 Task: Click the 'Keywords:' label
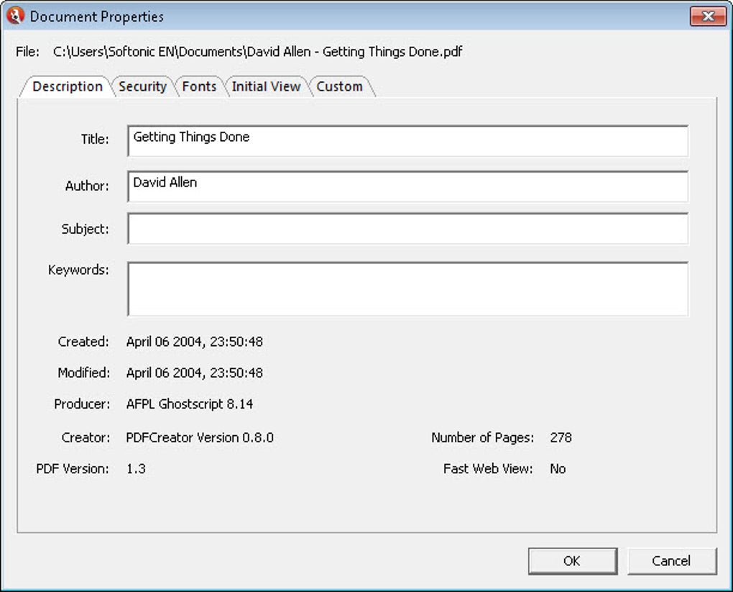pyautogui.click(x=78, y=270)
